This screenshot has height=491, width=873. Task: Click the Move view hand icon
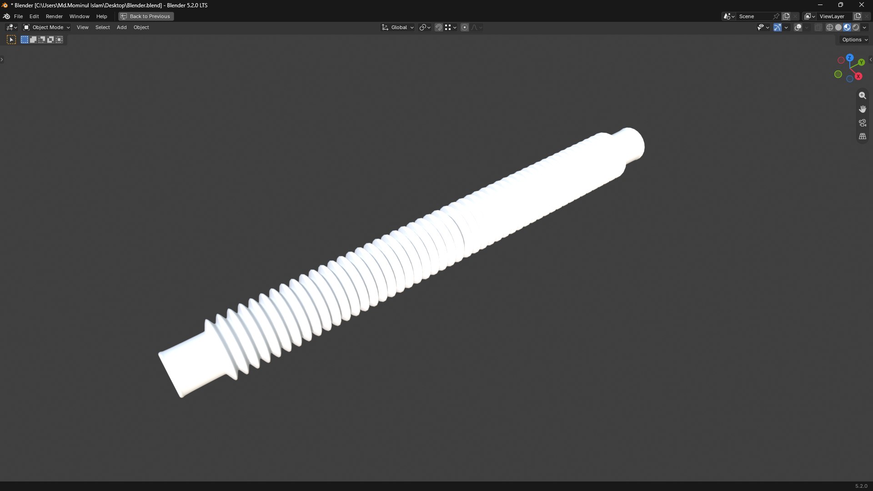(x=863, y=109)
